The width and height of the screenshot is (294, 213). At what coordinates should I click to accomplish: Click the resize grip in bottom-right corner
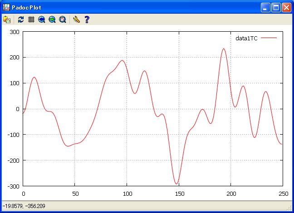[x=290, y=209]
